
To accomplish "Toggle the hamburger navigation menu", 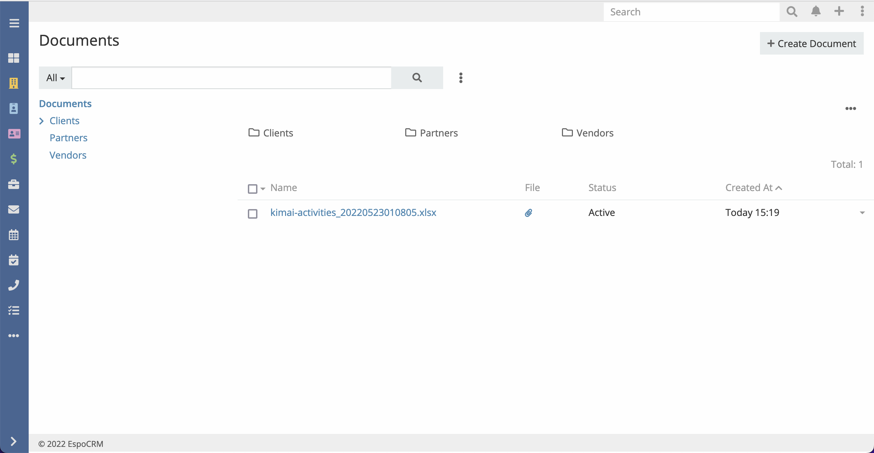I will click(14, 23).
